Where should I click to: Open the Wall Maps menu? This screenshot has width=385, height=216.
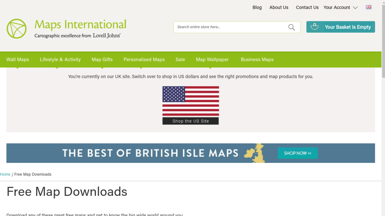pos(18,59)
